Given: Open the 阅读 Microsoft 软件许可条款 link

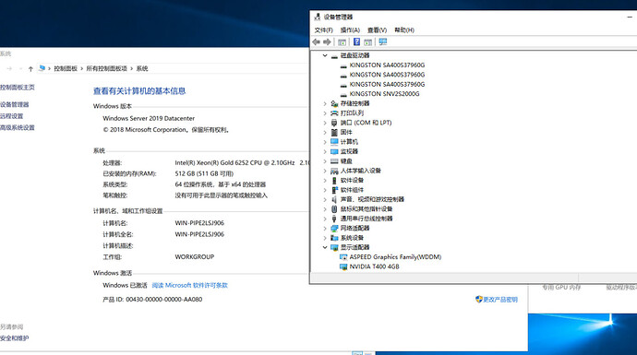Looking at the screenshot, I should click(x=190, y=285).
